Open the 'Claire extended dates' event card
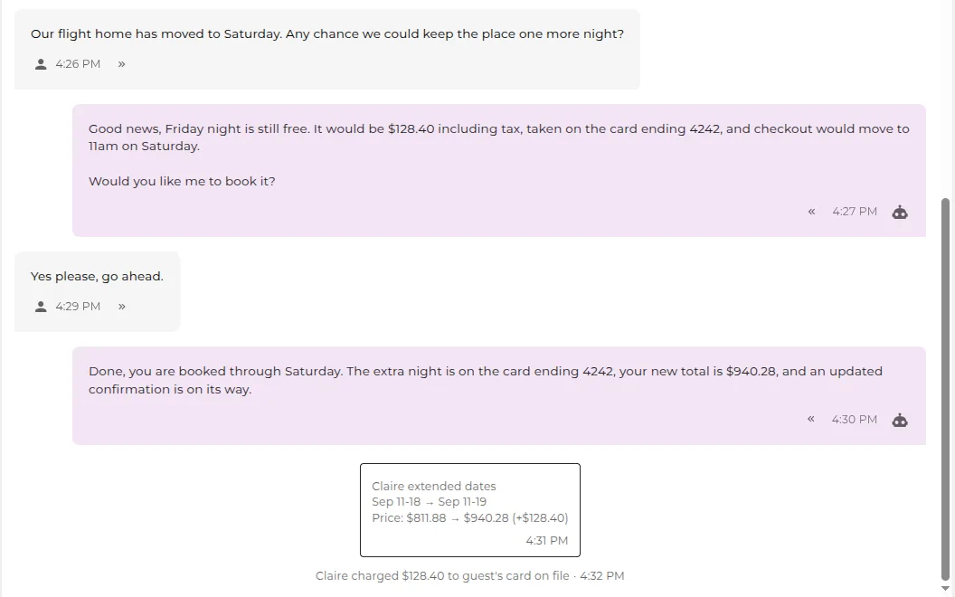Image resolution: width=955 pixels, height=597 pixels. pos(470,510)
